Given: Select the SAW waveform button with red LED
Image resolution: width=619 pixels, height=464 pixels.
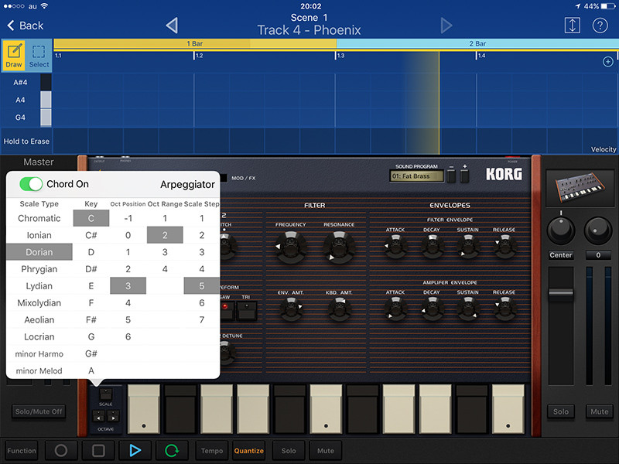Looking at the screenshot, I should pyautogui.click(x=226, y=310).
